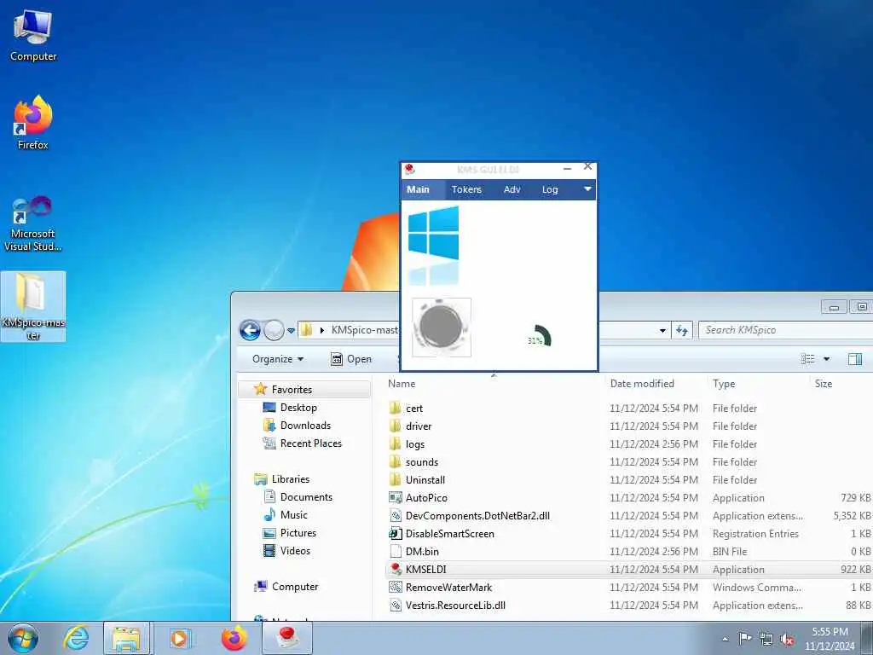
Task: Click the Explorer Forward navigation button
Action: coord(274,330)
